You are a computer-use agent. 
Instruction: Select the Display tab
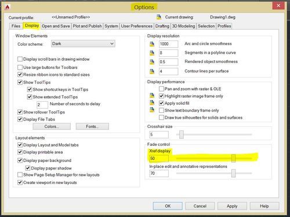(x=32, y=25)
